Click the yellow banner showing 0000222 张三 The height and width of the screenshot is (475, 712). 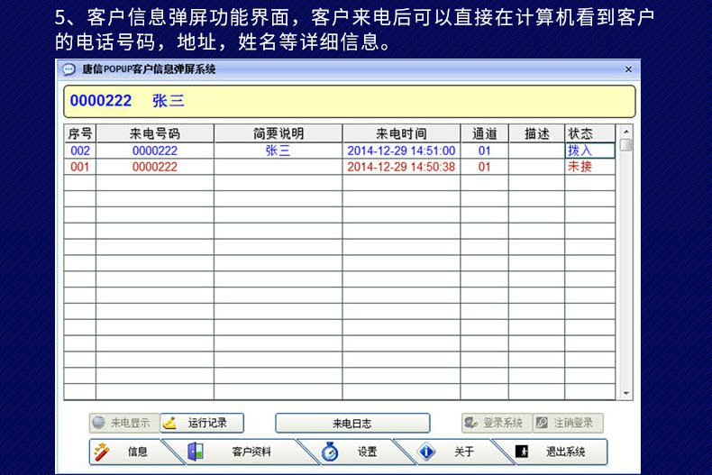[x=349, y=101]
